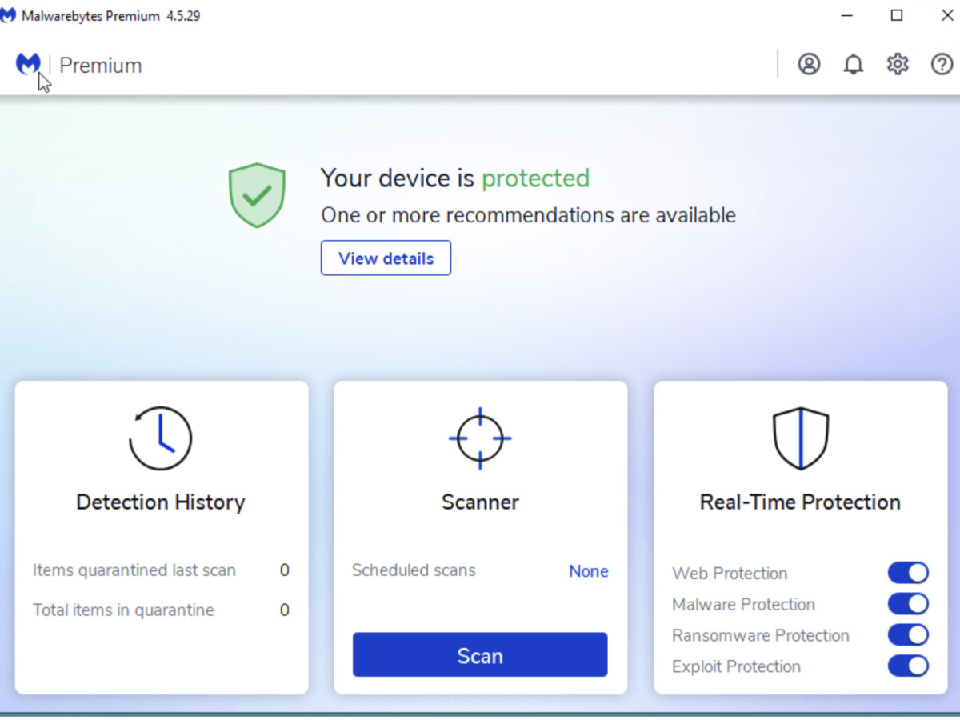Open the account profile icon

coord(809,64)
